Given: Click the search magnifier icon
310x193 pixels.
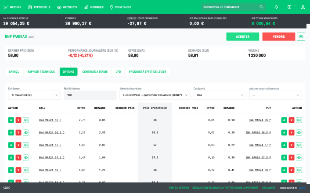Looking at the screenshot, I should pos(261,7).
